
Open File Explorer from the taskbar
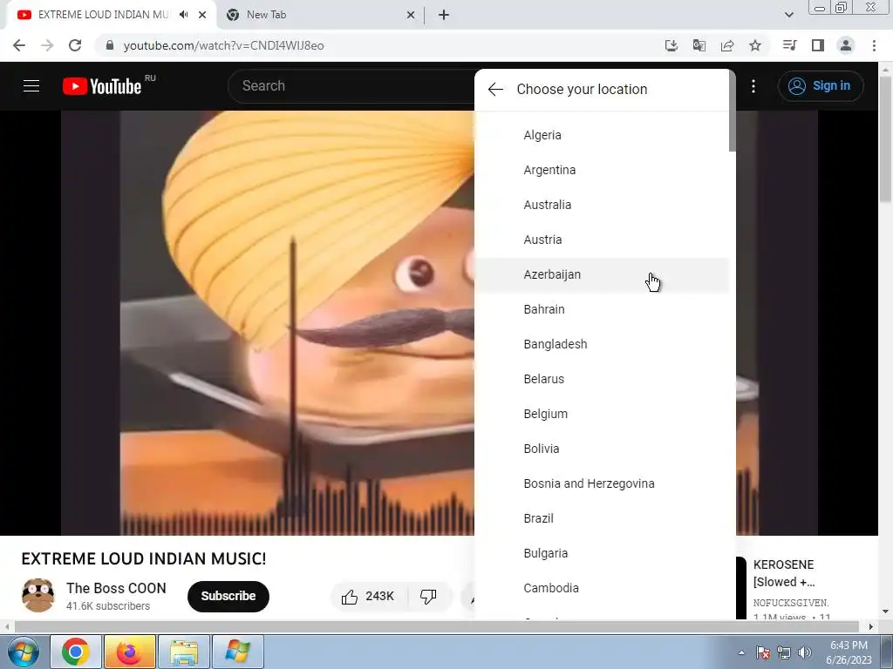183,652
